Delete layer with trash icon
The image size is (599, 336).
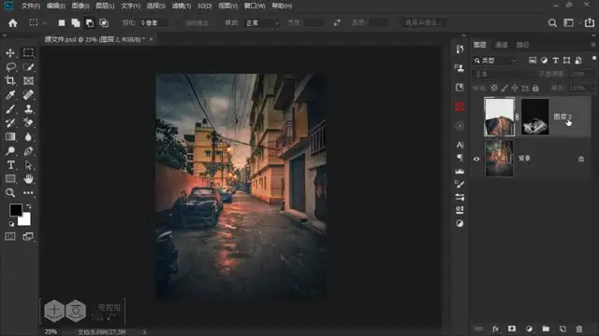coord(579,329)
